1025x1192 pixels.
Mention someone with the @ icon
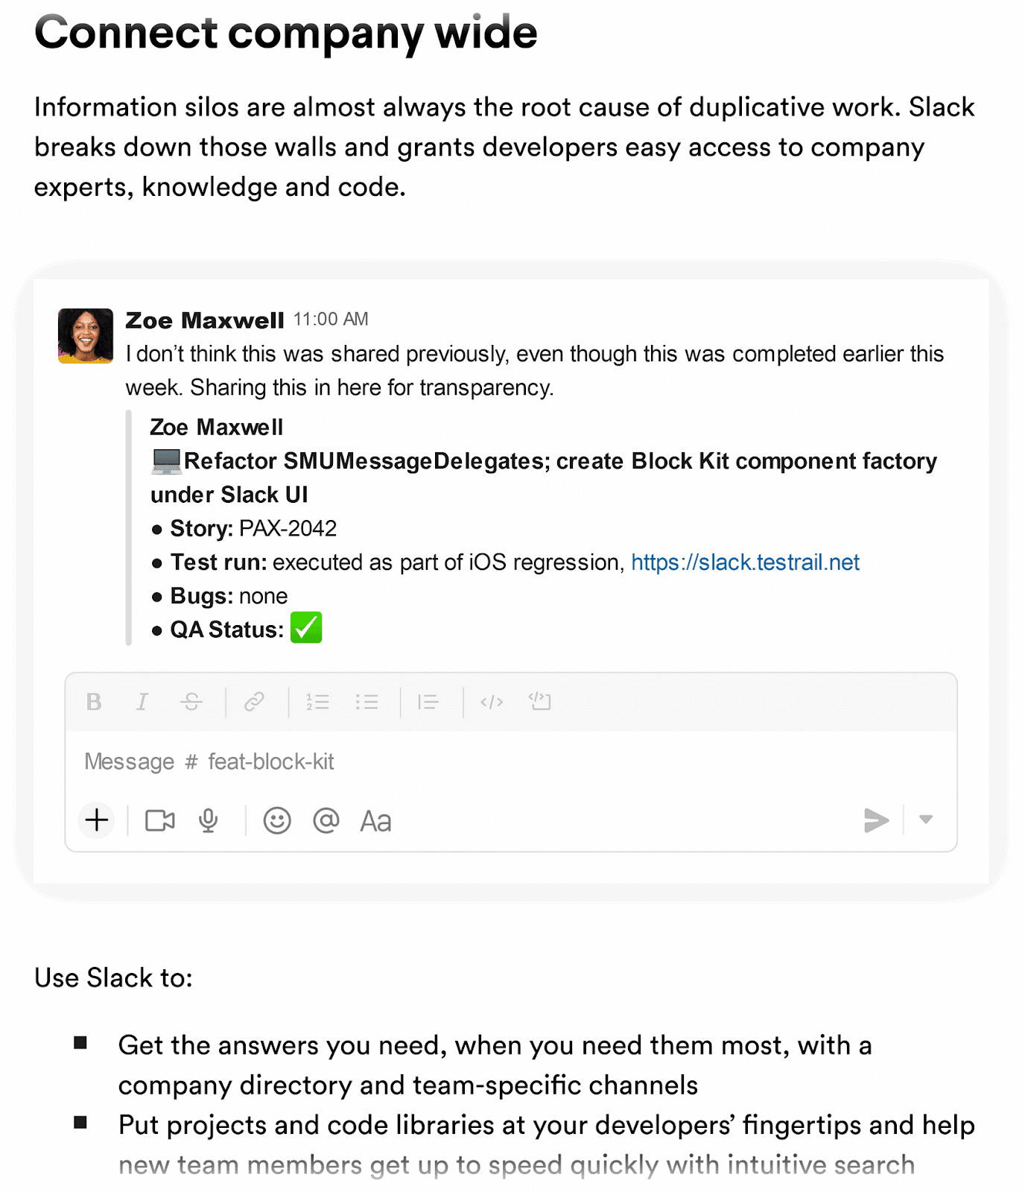point(326,820)
